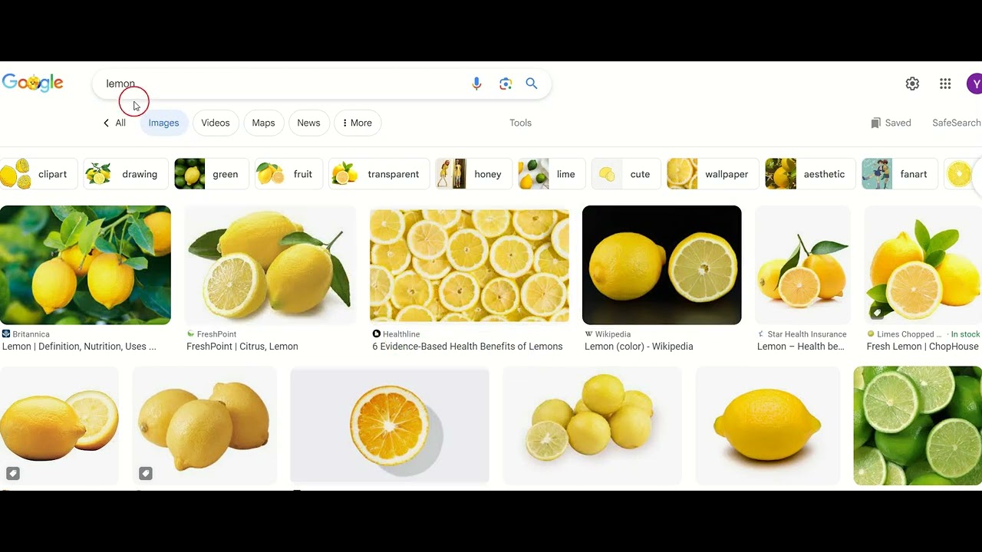The width and height of the screenshot is (982, 552).
Task: Open the Tools filter options
Action: [x=520, y=123]
